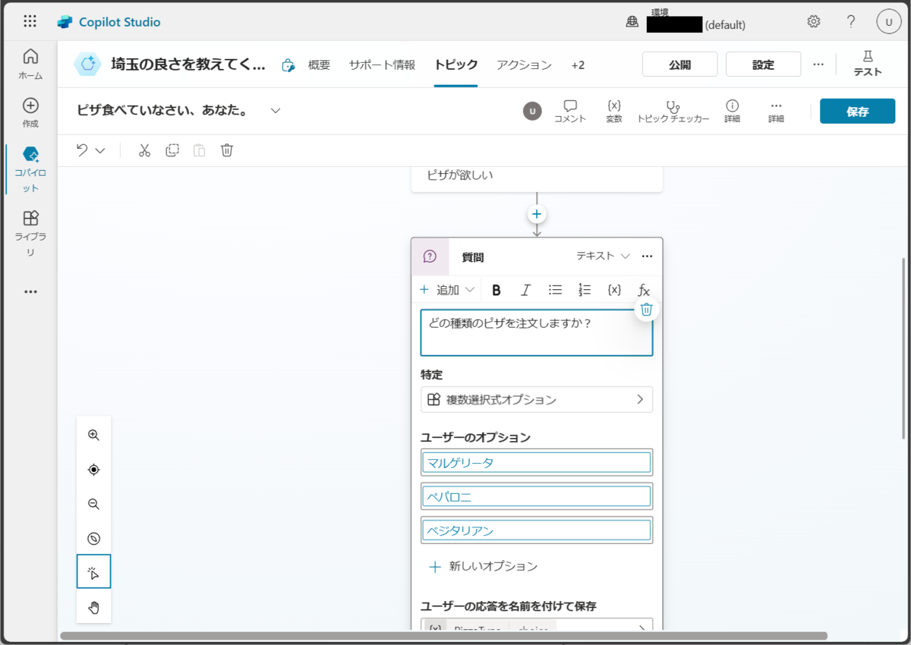
Task: Open 詳細 ellipsis menu in toolbar
Action: [x=775, y=111]
